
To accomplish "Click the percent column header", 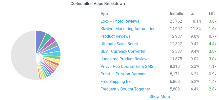I will coord(192,14).
